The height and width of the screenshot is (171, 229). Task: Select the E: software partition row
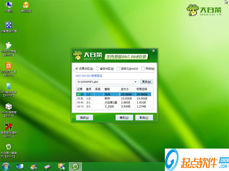coord(114,98)
